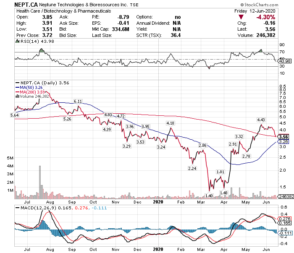
Task: Click the red down-arrow change indicator
Action: (x=241, y=17)
